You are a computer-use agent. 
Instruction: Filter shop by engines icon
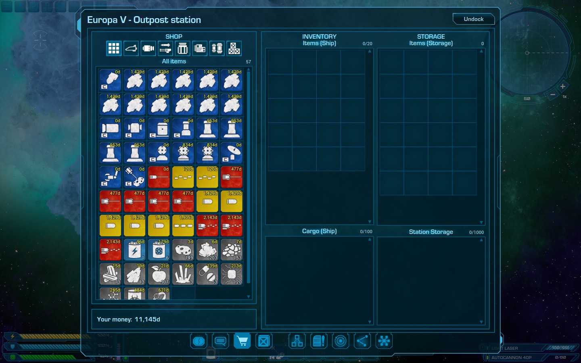pyautogui.click(x=148, y=49)
